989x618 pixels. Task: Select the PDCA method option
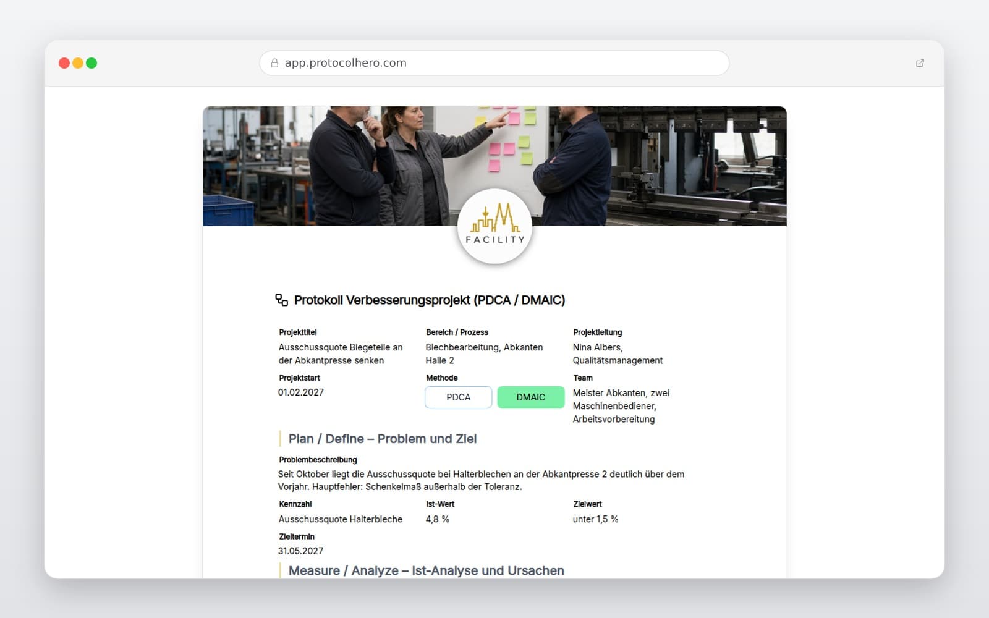coord(459,397)
